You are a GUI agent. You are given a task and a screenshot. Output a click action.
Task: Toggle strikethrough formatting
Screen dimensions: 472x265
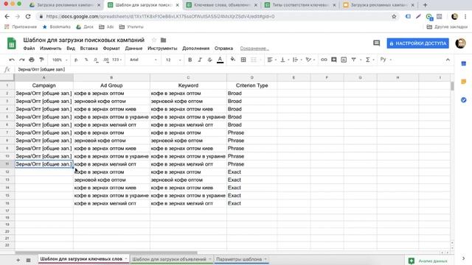tap(209, 60)
